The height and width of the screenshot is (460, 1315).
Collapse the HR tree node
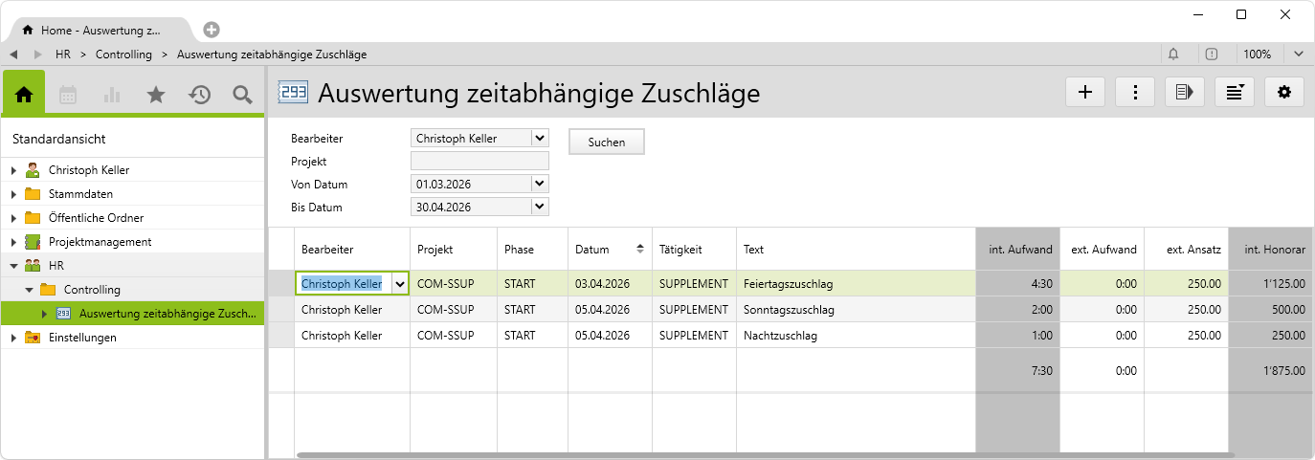[13, 266]
